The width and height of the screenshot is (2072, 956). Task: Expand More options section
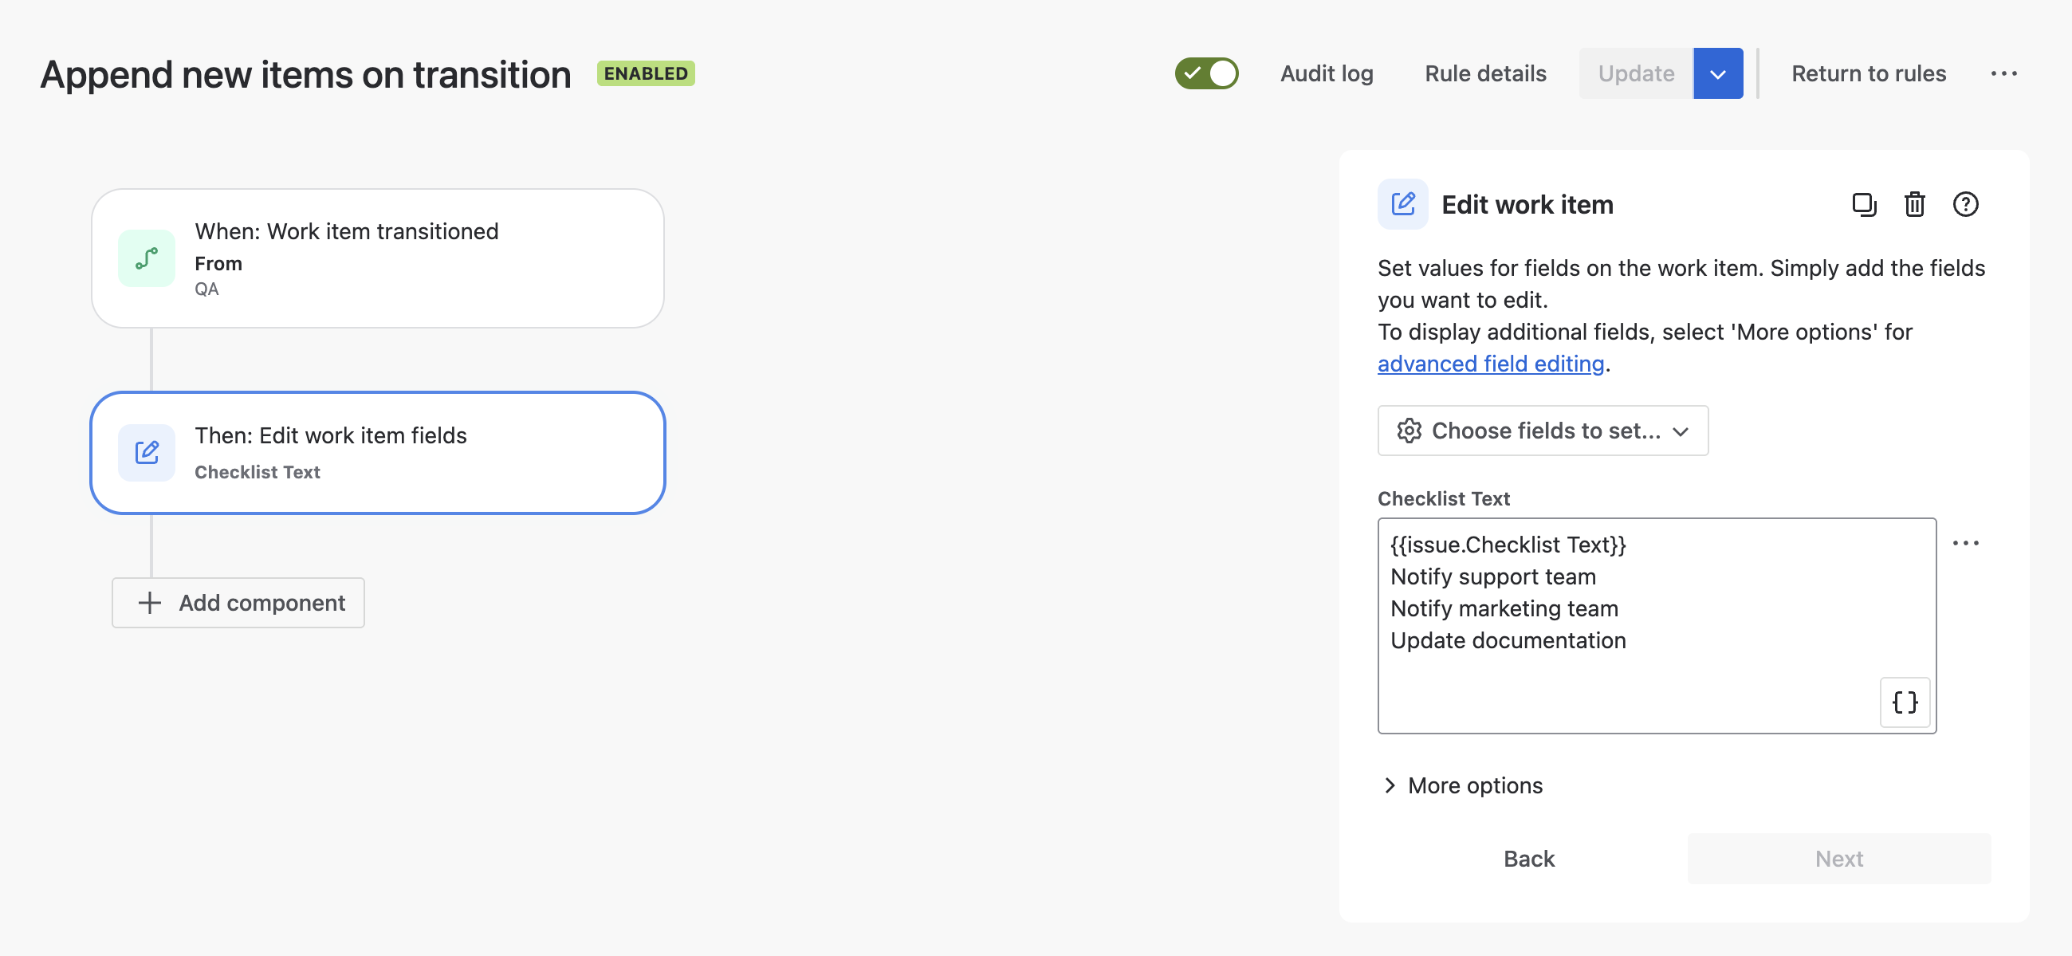pyautogui.click(x=1462, y=785)
